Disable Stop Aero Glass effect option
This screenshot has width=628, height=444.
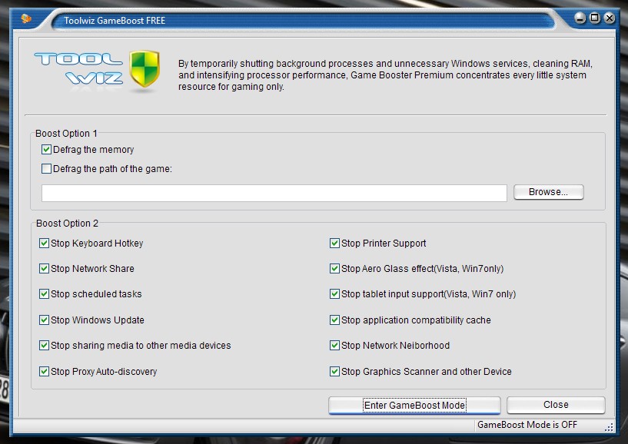334,269
